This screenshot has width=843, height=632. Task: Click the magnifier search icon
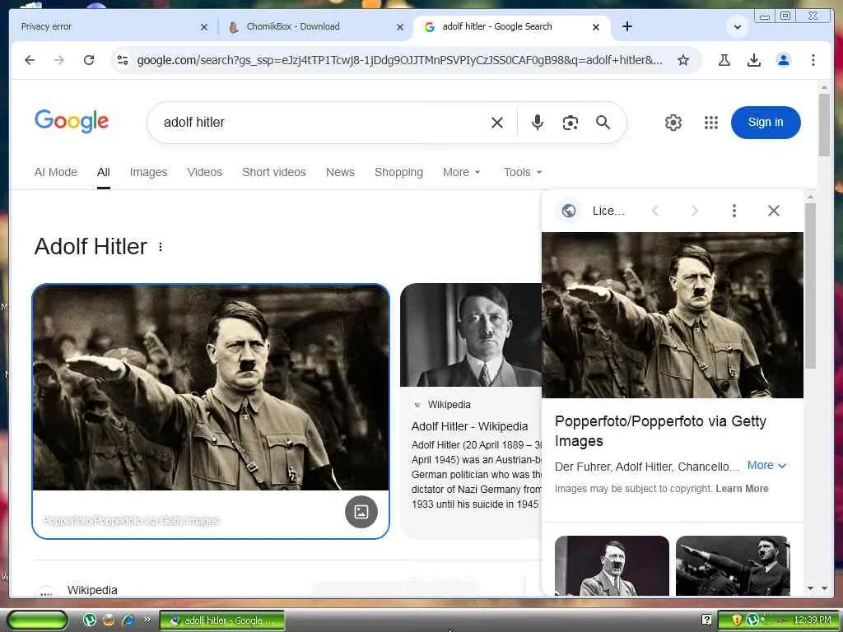click(603, 123)
